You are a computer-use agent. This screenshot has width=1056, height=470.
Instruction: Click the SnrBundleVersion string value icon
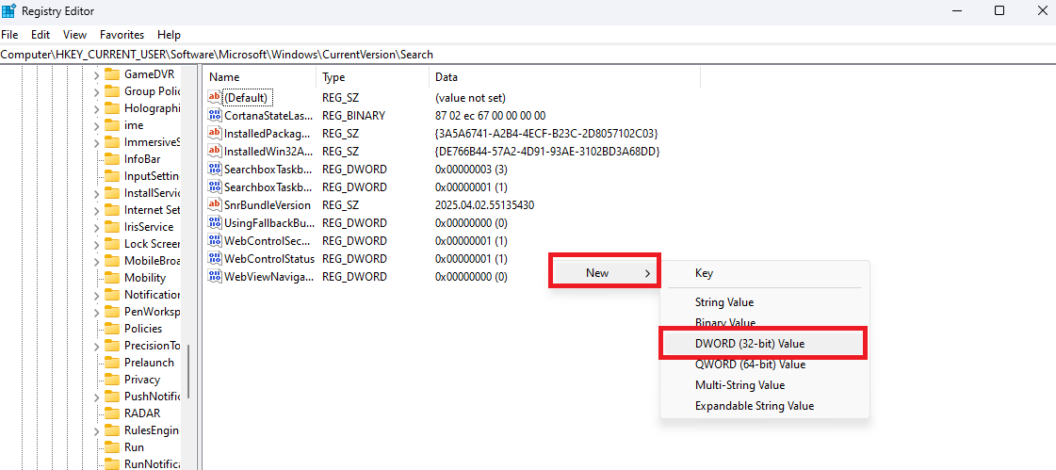coord(214,205)
